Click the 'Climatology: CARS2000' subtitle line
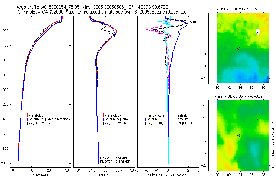Image resolution: width=276 pixels, height=178 pixels. pos(104,12)
